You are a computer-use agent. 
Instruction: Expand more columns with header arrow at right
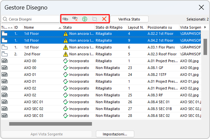pos(205,27)
